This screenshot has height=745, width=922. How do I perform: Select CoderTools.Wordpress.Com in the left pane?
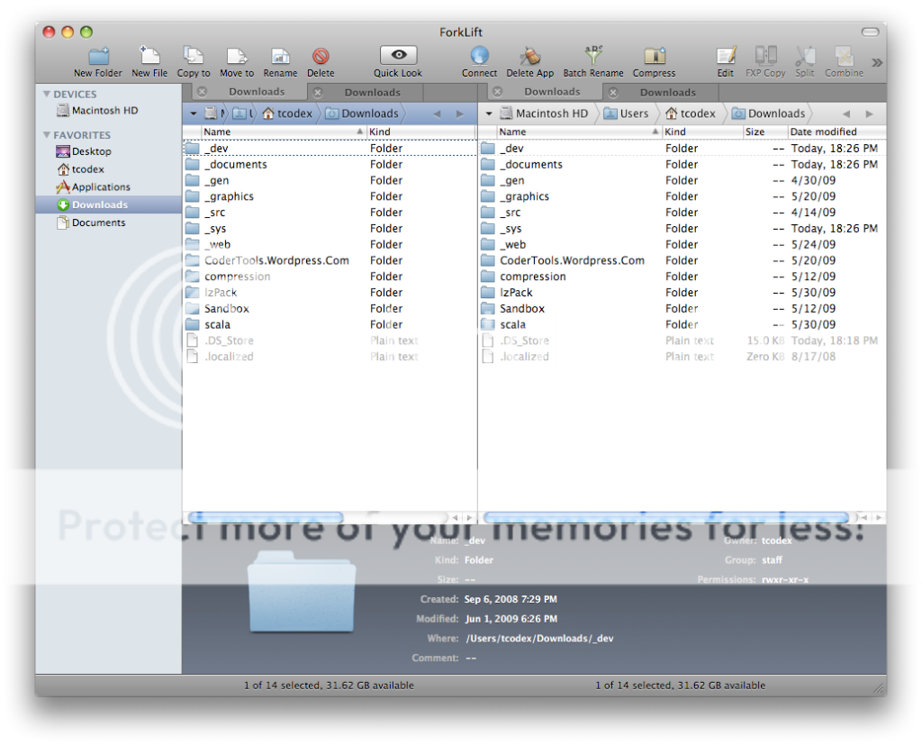coord(330,260)
